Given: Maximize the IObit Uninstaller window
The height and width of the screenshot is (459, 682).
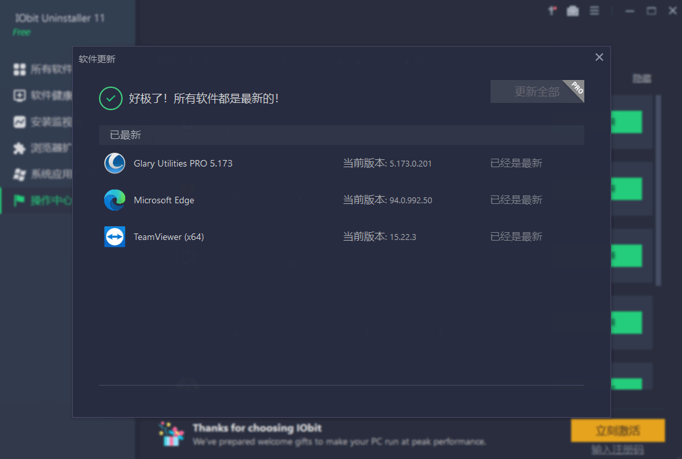Looking at the screenshot, I should click(651, 11).
